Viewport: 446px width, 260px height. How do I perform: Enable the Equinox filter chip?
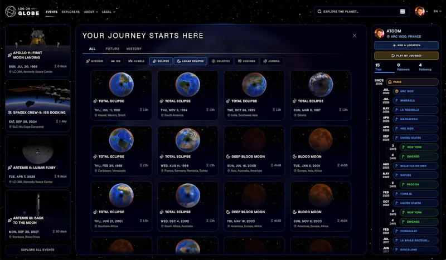(x=246, y=61)
